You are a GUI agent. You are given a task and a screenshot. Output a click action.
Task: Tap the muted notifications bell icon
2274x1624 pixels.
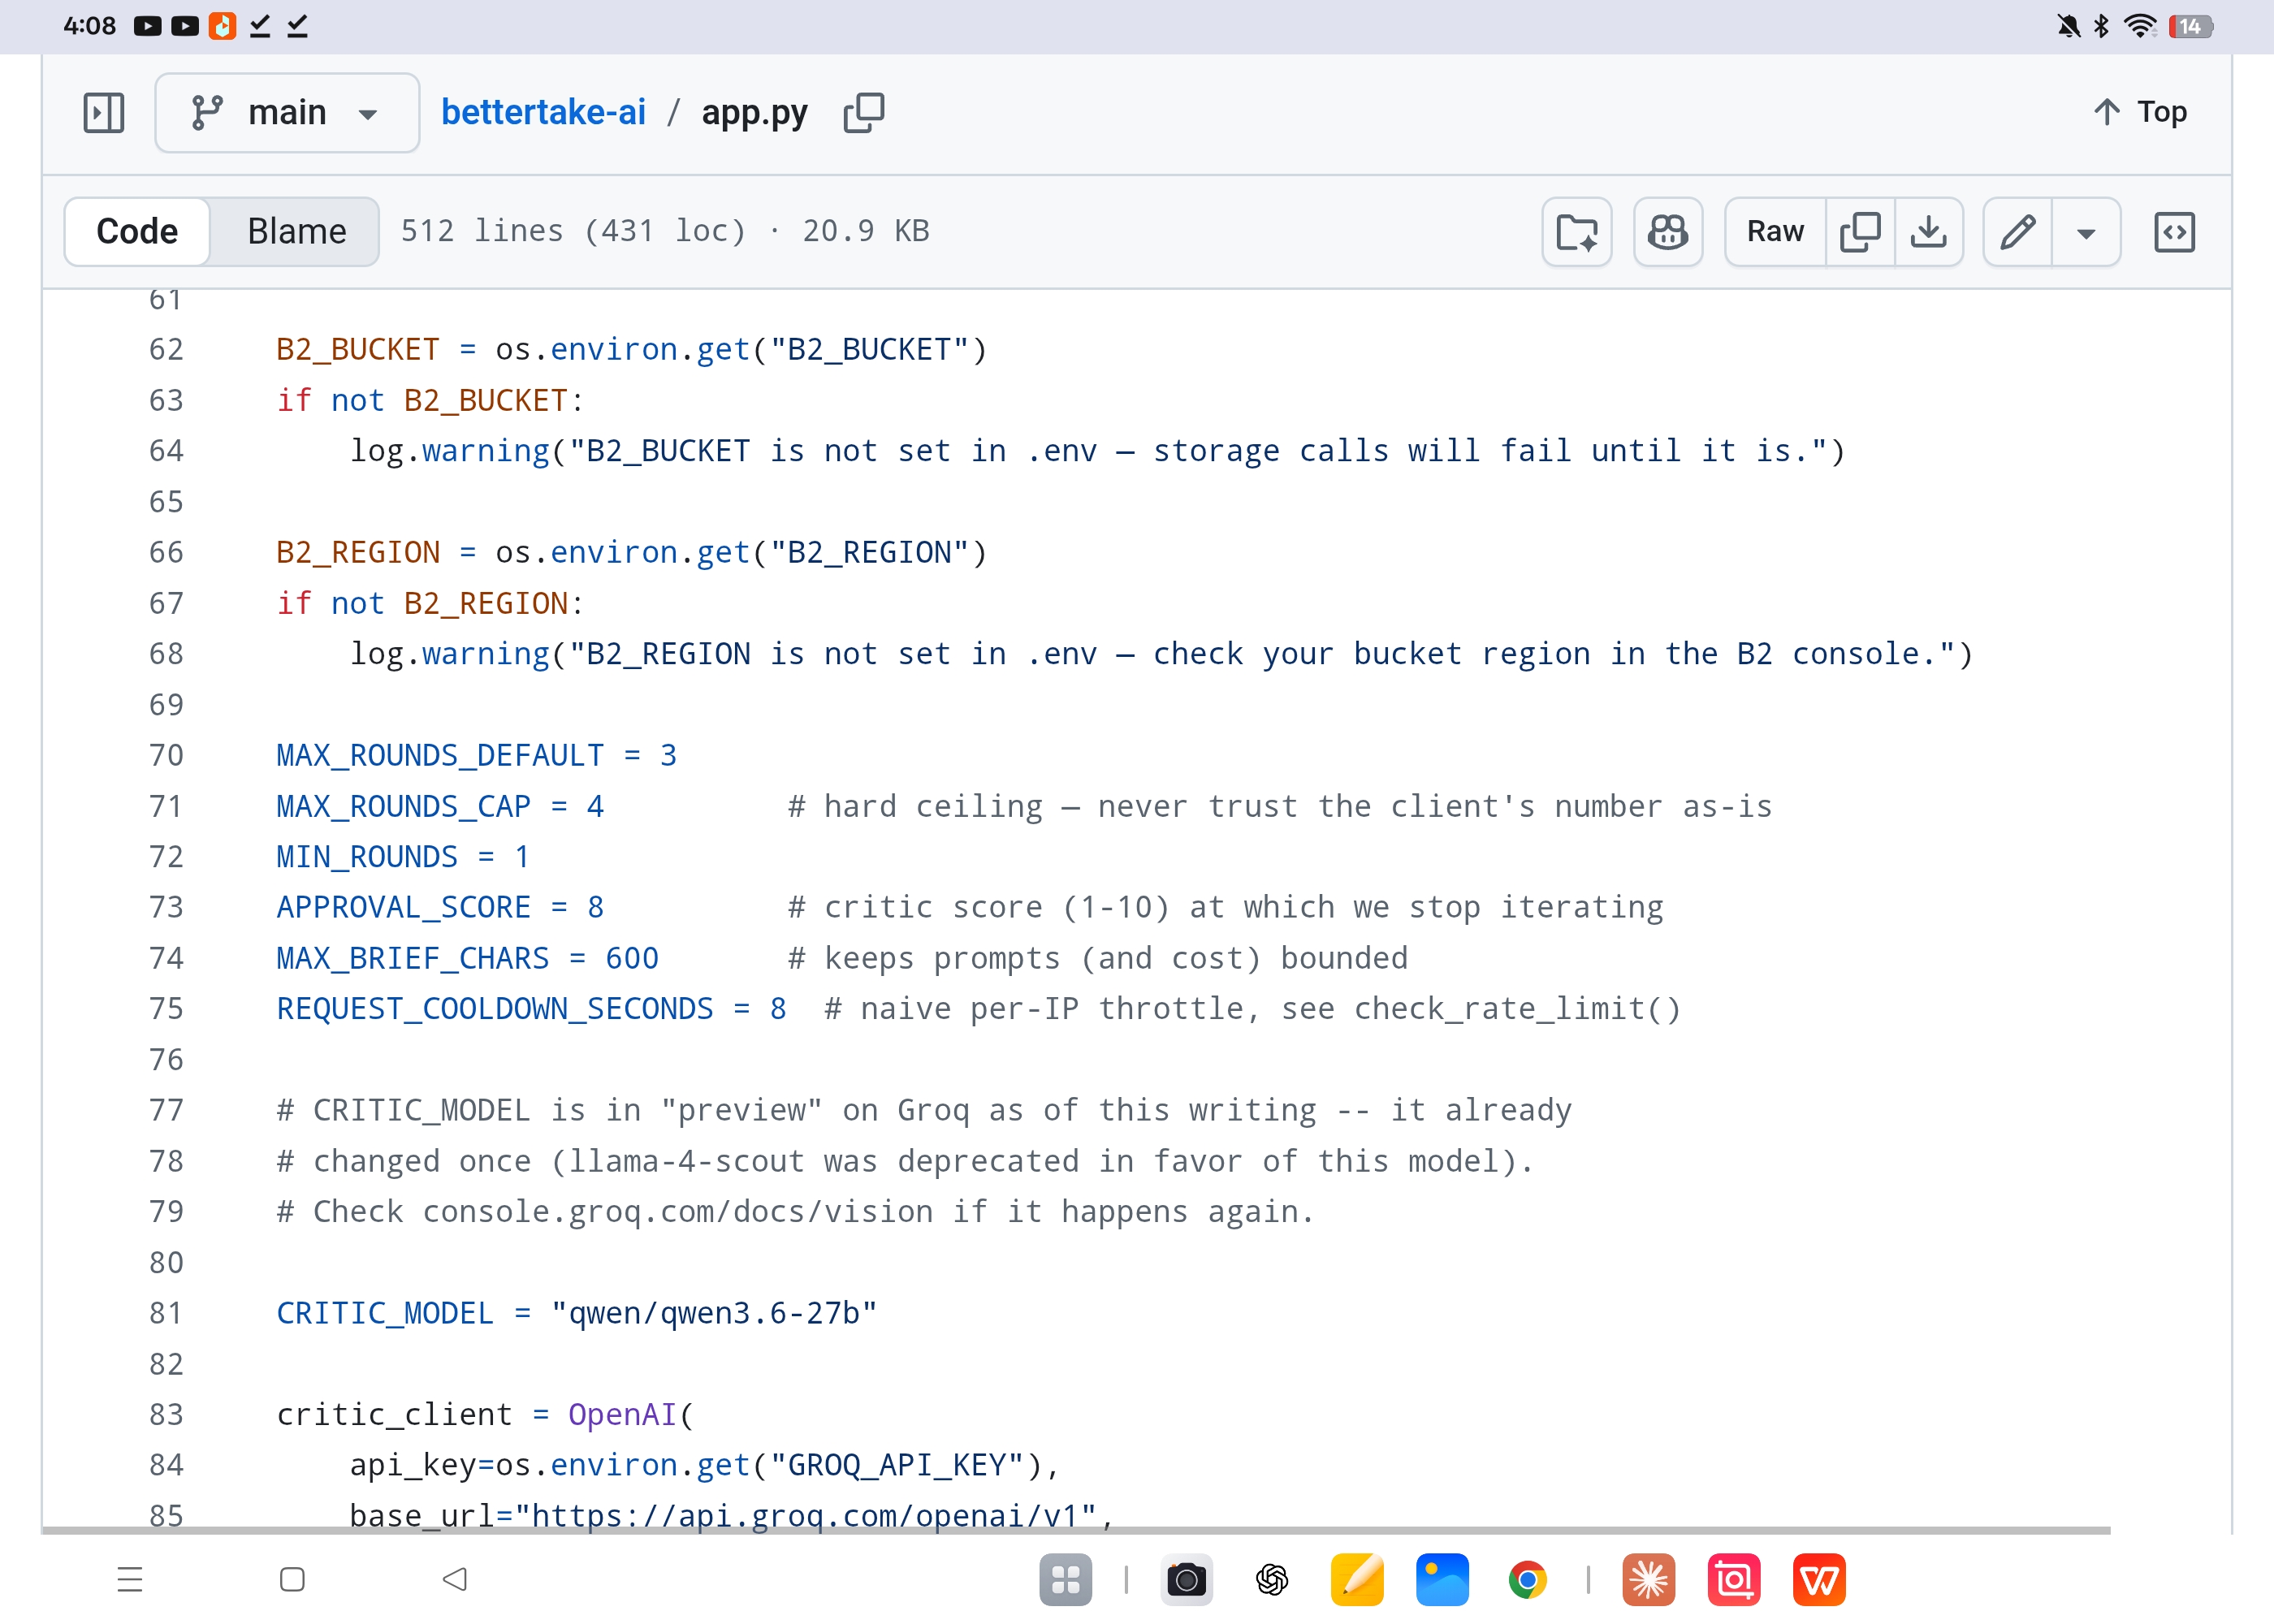tap(2068, 26)
